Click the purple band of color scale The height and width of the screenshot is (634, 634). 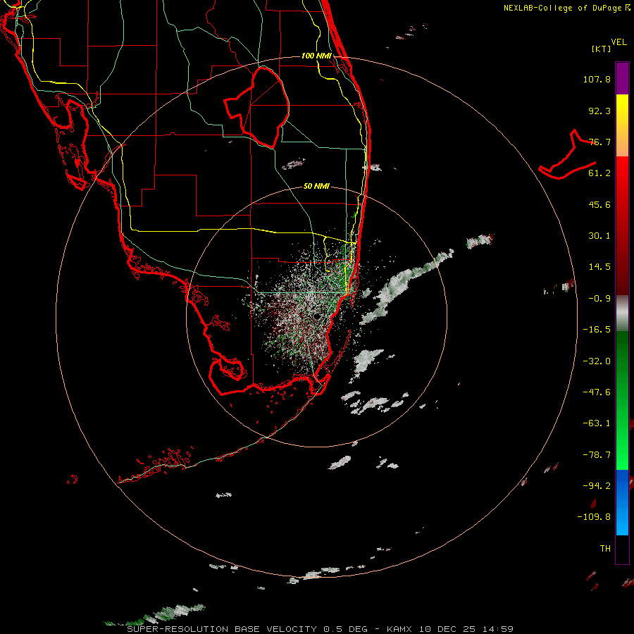point(622,78)
